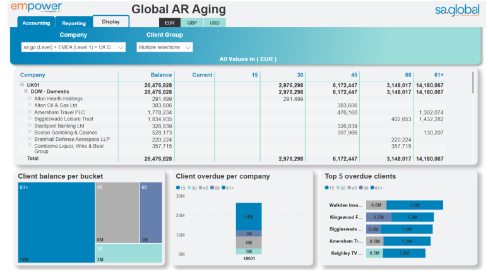Click Bramhall Defense 60 value 220,224

click(x=401, y=140)
